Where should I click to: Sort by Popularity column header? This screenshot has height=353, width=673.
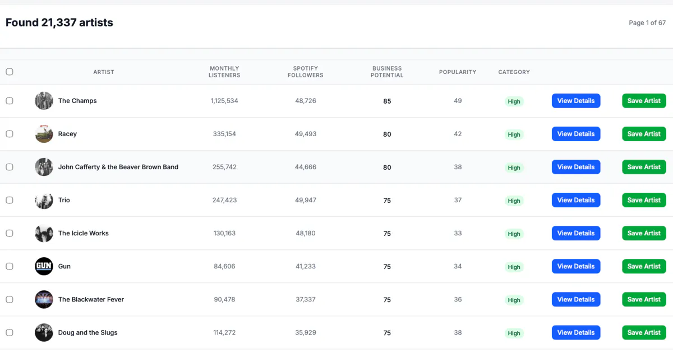(x=458, y=72)
